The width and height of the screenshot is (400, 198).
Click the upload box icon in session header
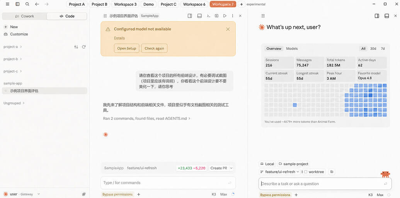[216, 16]
